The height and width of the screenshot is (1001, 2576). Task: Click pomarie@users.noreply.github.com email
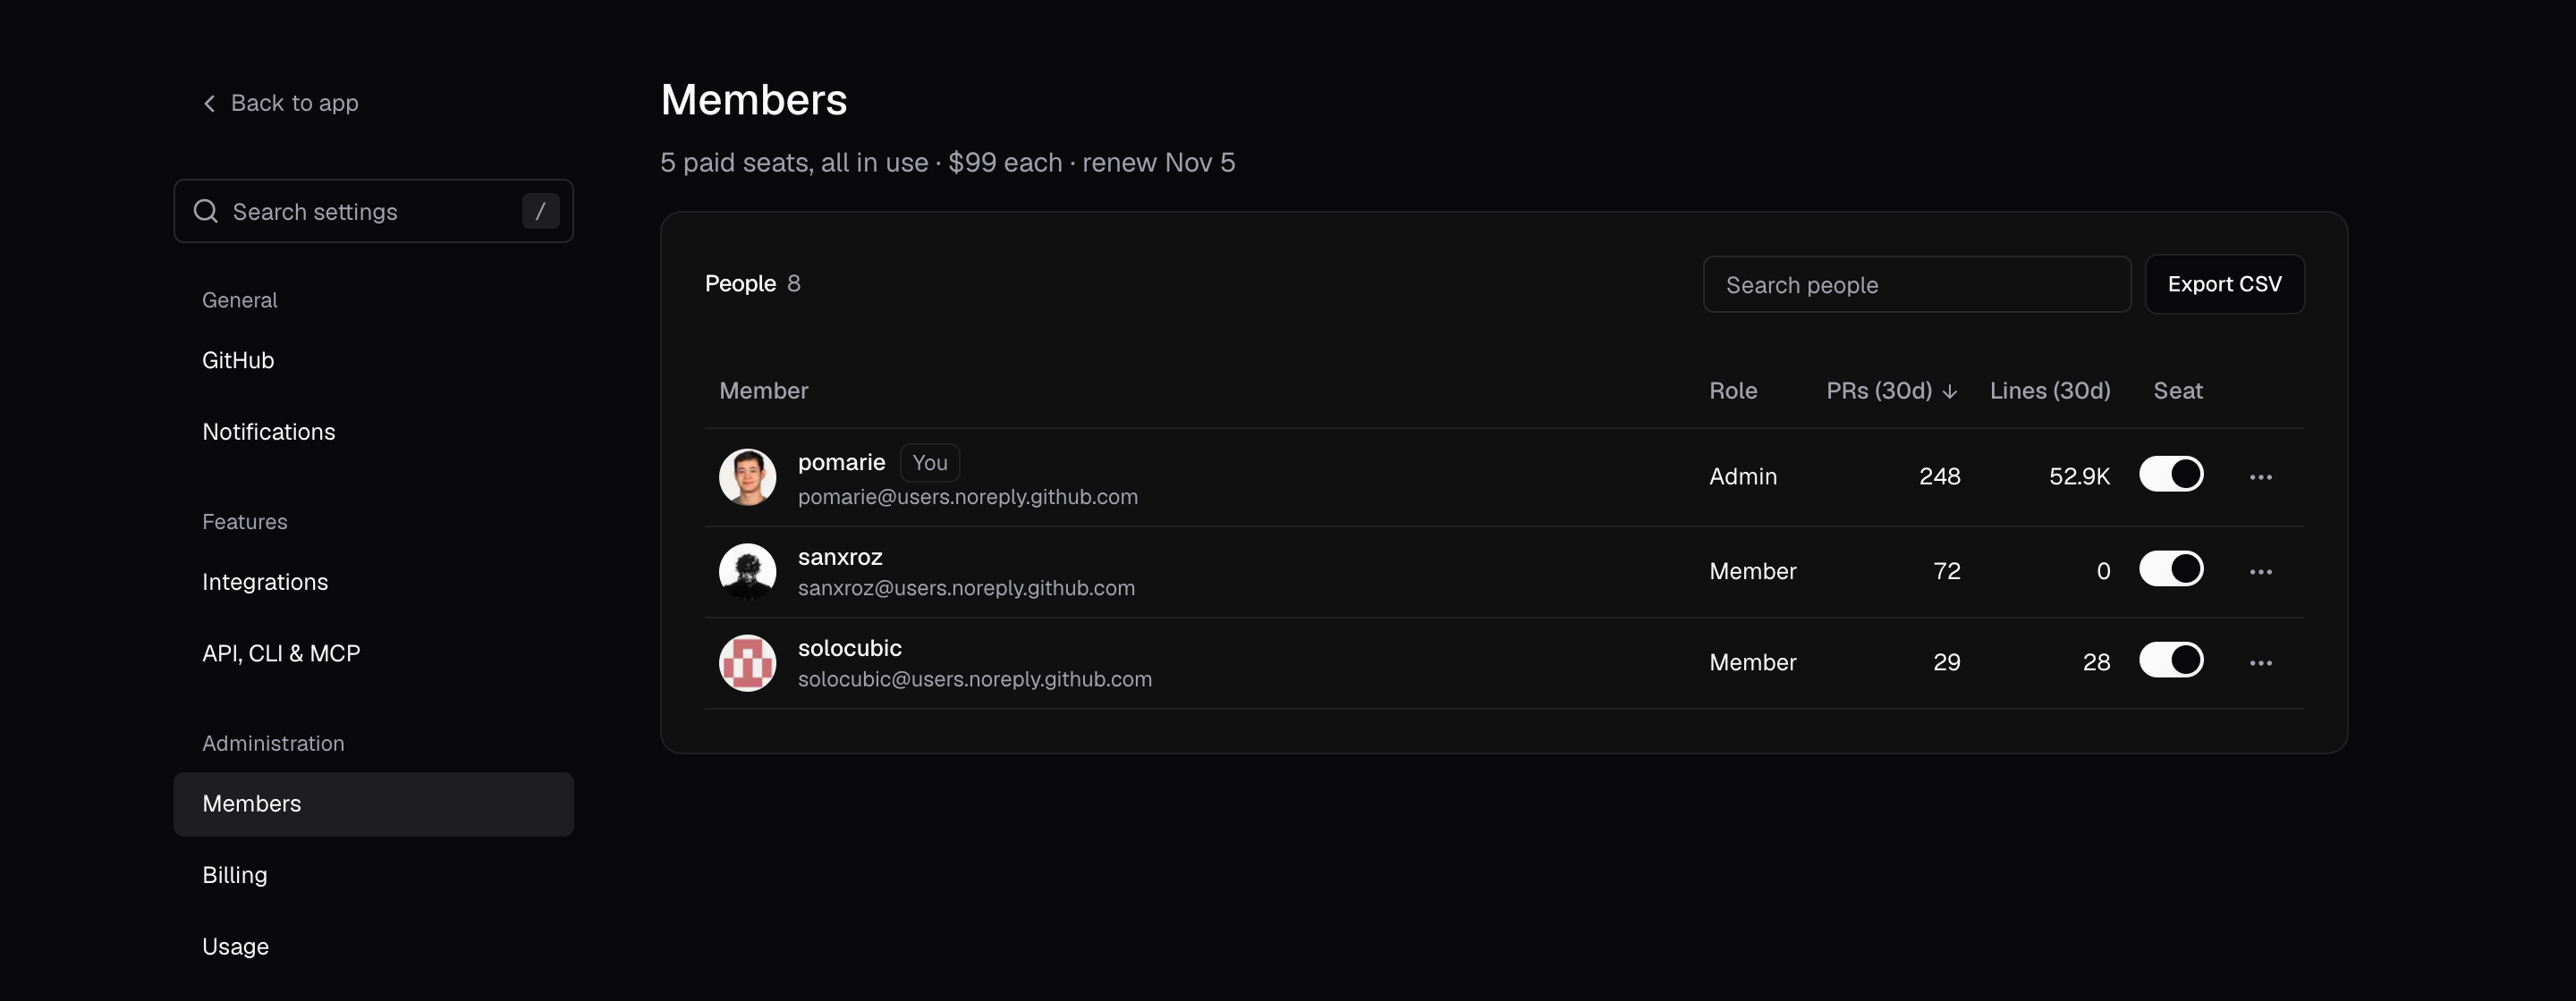[967, 498]
